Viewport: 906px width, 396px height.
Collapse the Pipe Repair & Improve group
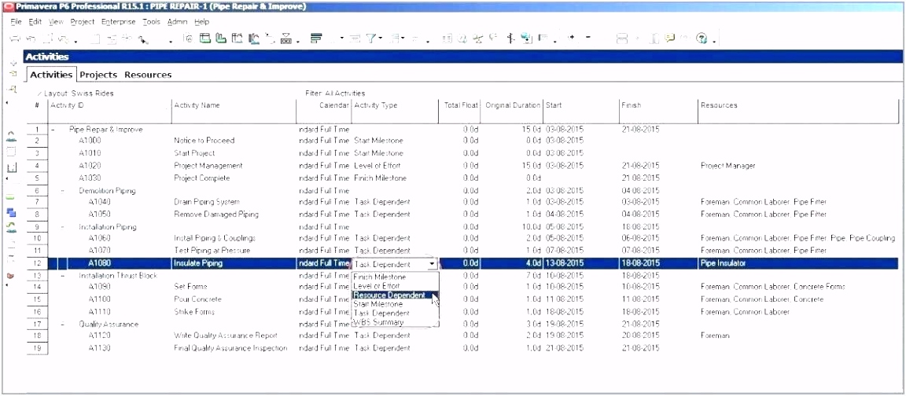tap(53, 130)
